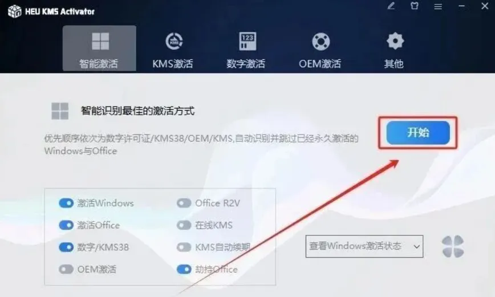
Task: Open the hamburger menu icon
Action: [438, 6]
